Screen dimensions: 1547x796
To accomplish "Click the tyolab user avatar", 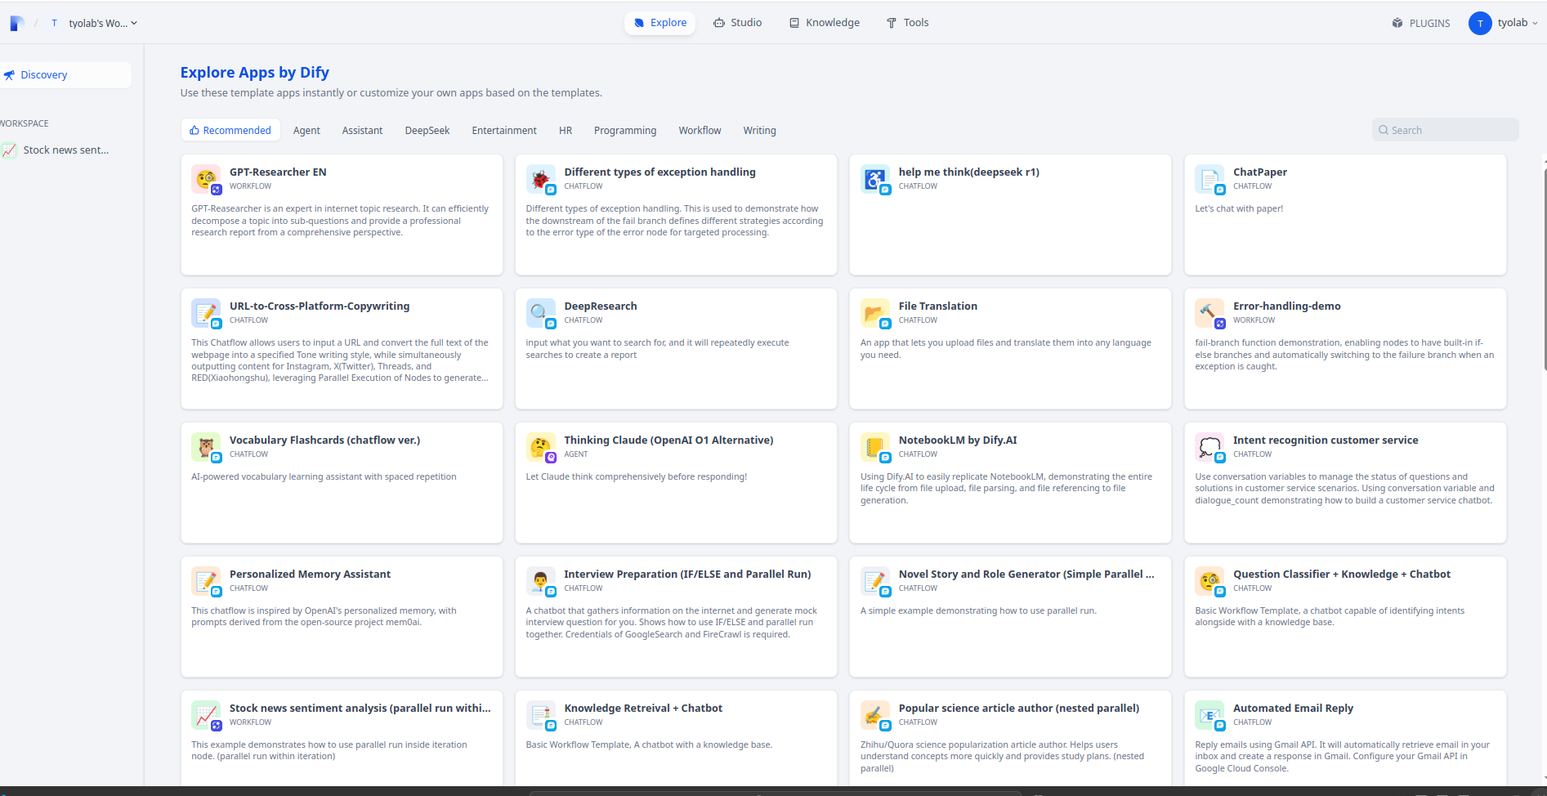I will [x=1479, y=23].
